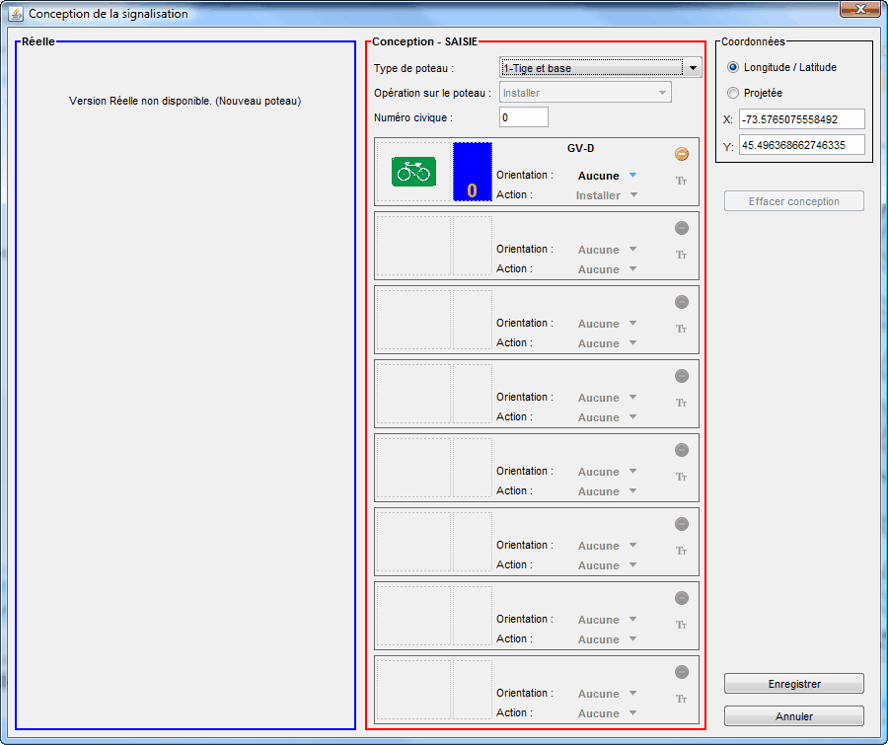
Task: Click the Java icon in the title bar
Action: 16,14
